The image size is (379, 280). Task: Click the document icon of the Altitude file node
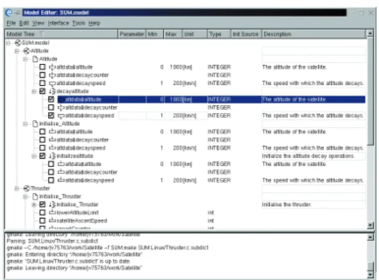click(35, 59)
